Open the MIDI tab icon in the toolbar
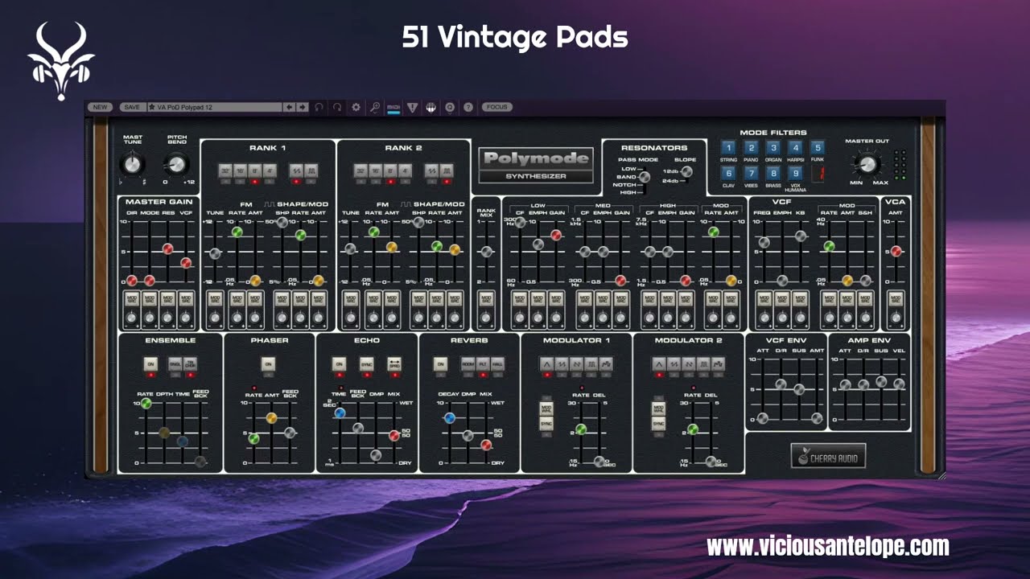Image resolution: width=1030 pixels, height=579 pixels. point(393,107)
